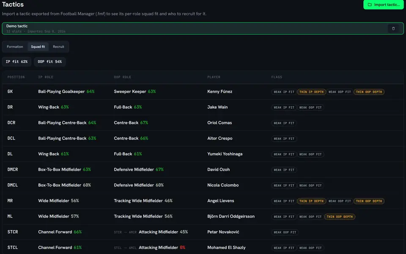Click the IP ROLE column header
Viewport: 406px width, 254px height.
click(46, 77)
